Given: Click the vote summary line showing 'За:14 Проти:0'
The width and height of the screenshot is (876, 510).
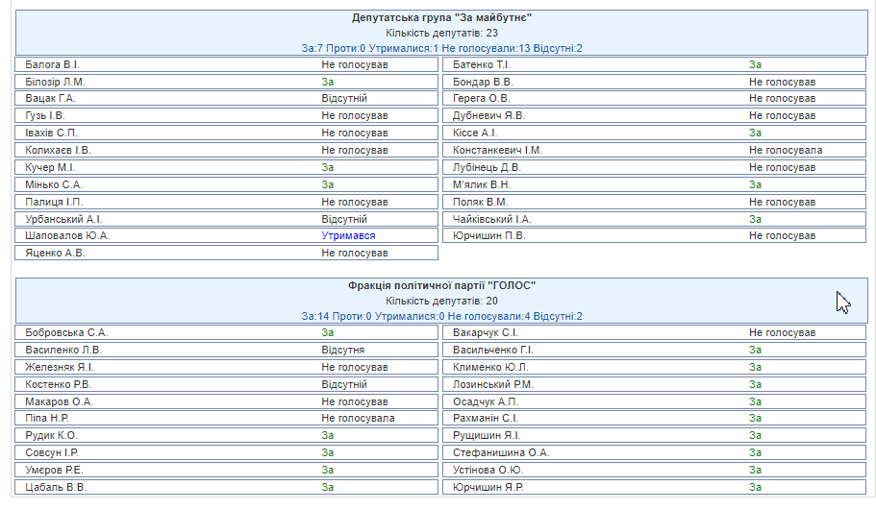Looking at the screenshot, I should pyautogui.click(x=441, y=316).
